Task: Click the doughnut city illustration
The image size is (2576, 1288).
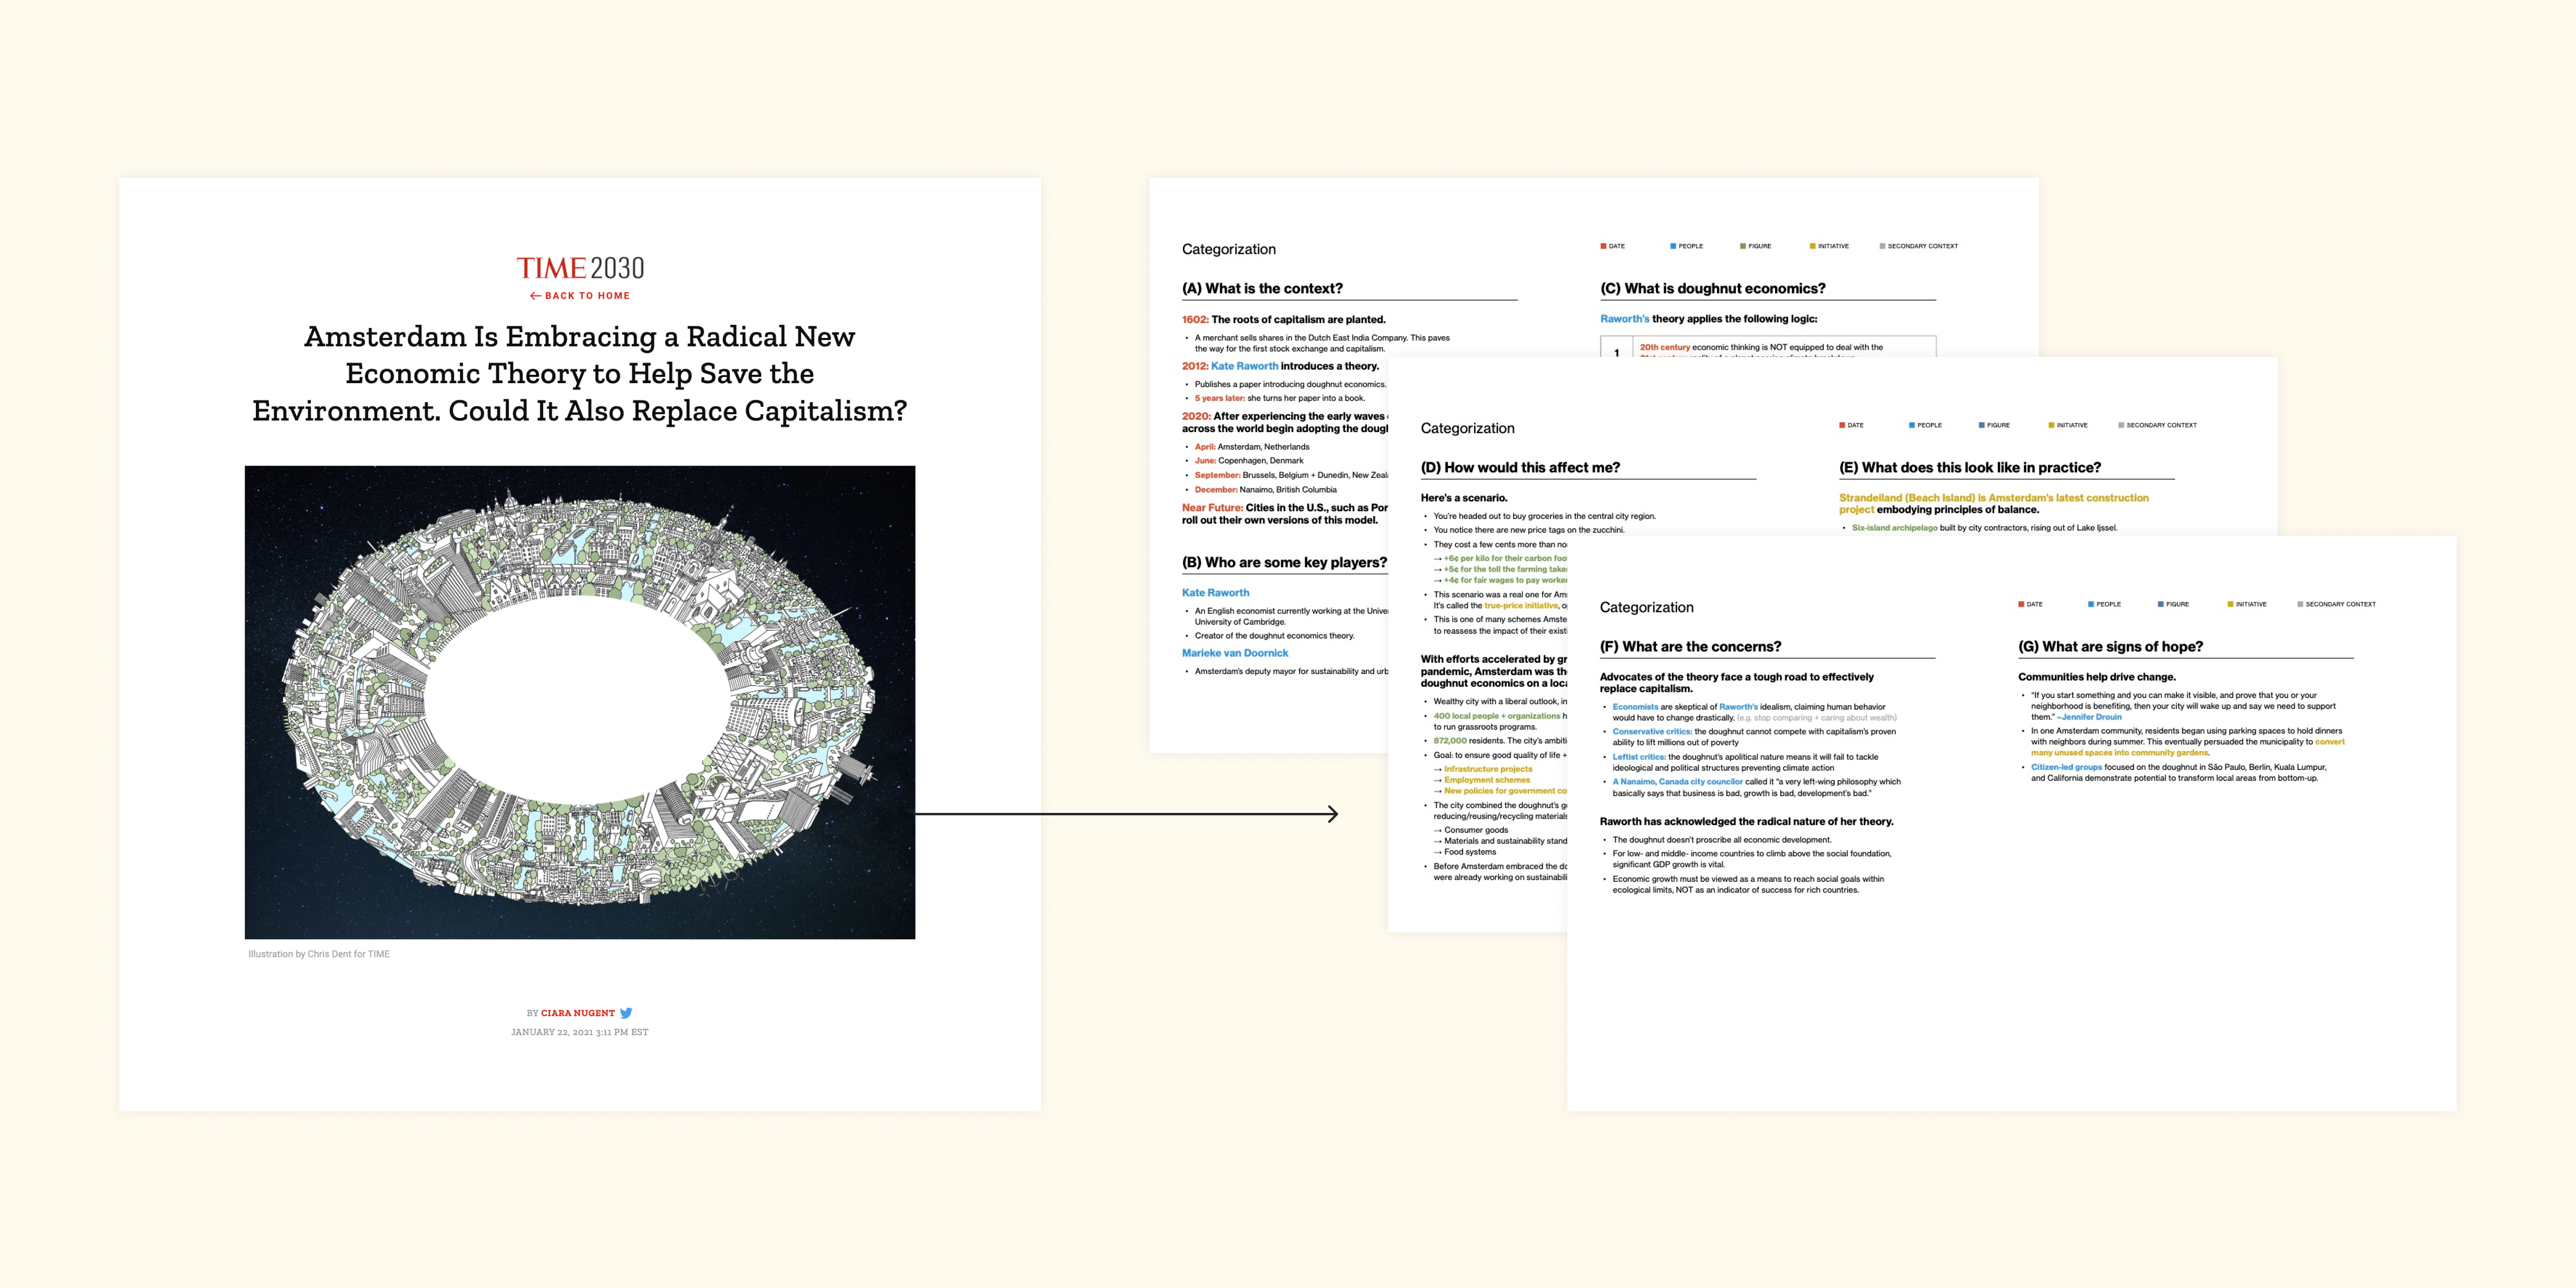Action: tap(580, 702)
